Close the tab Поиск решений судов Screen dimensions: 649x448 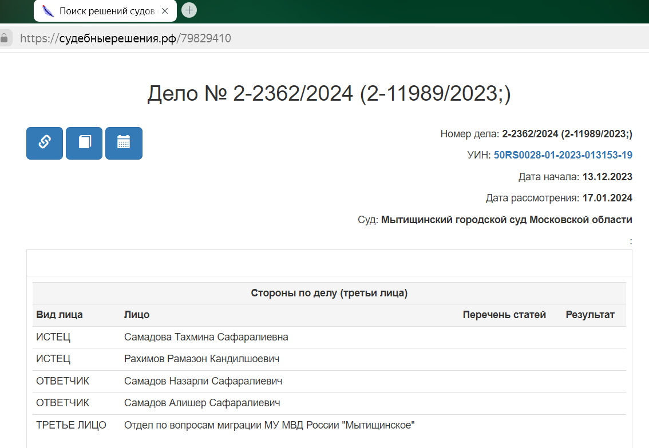[164, 10]
